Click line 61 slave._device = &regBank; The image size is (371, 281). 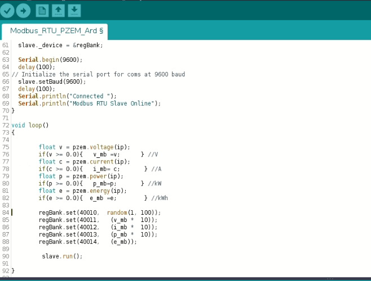(60, 45)
